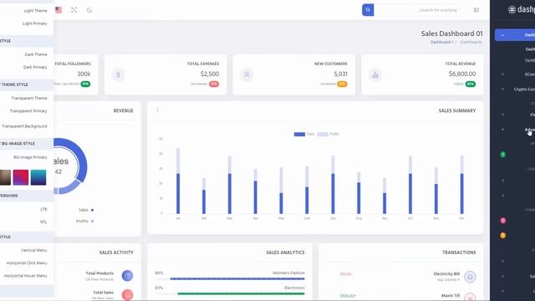
Task: Click the 5,031 new customers value
Action: pos(340,74)
